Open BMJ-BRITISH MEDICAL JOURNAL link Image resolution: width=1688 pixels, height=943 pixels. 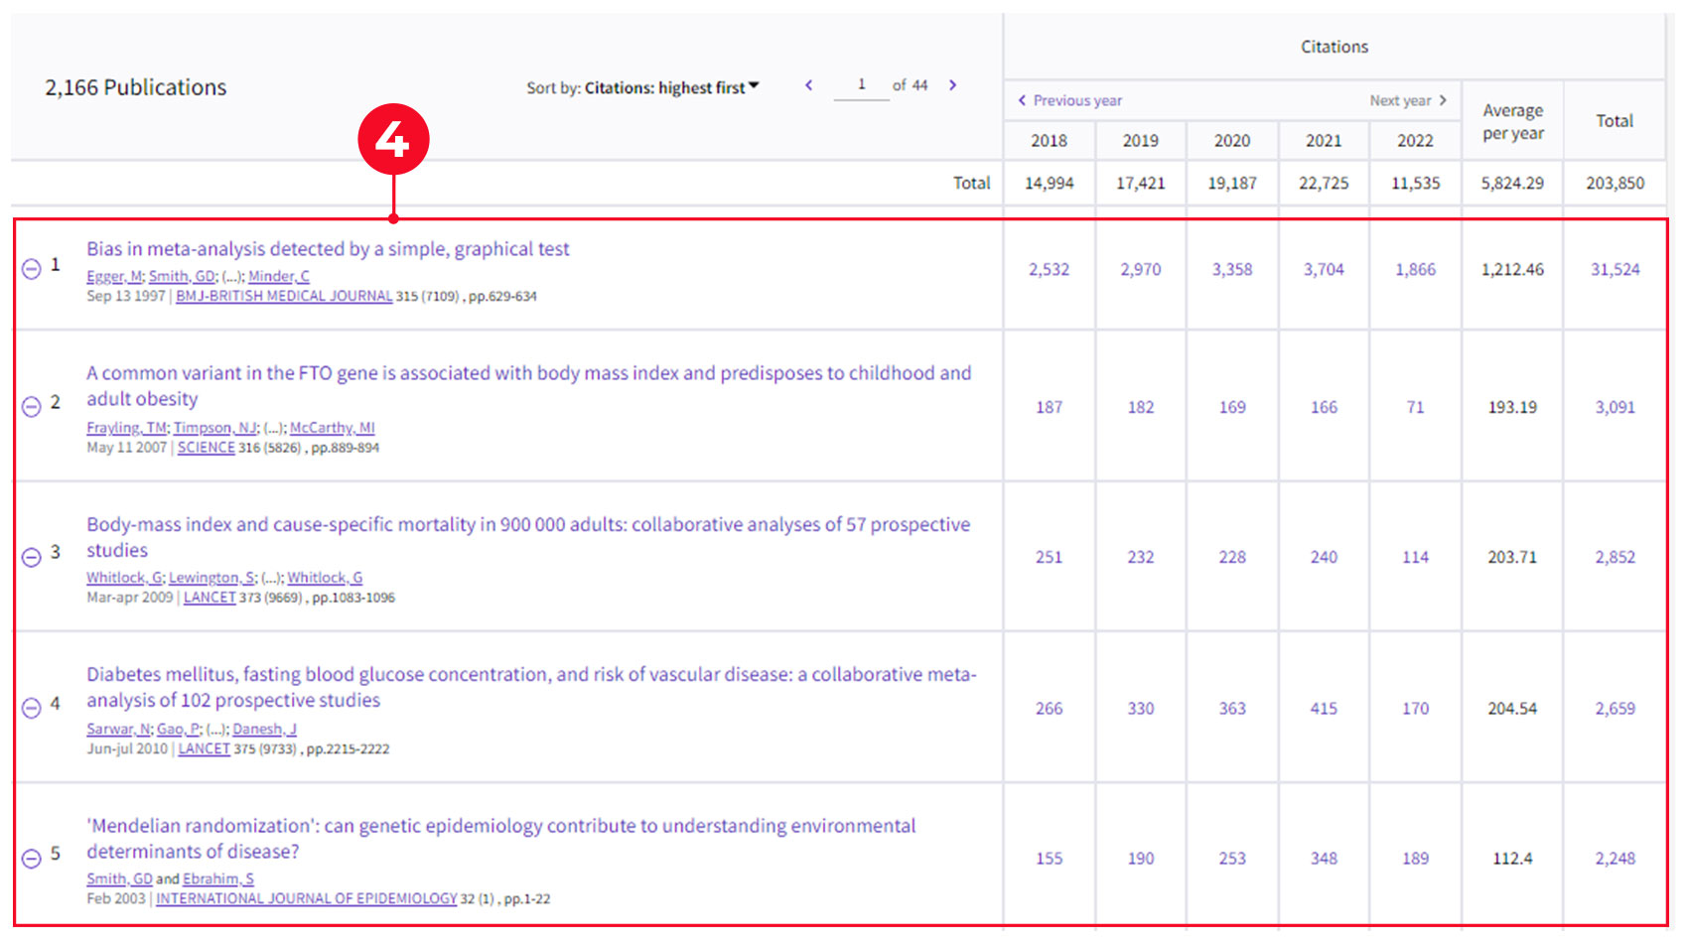coord(283,296)
